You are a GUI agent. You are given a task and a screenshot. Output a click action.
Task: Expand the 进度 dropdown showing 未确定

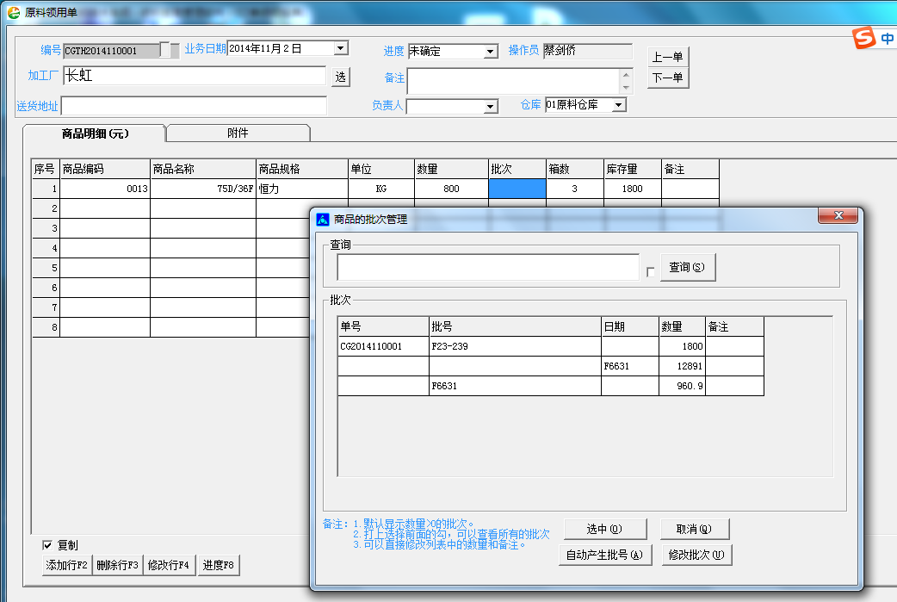point(491,52)
